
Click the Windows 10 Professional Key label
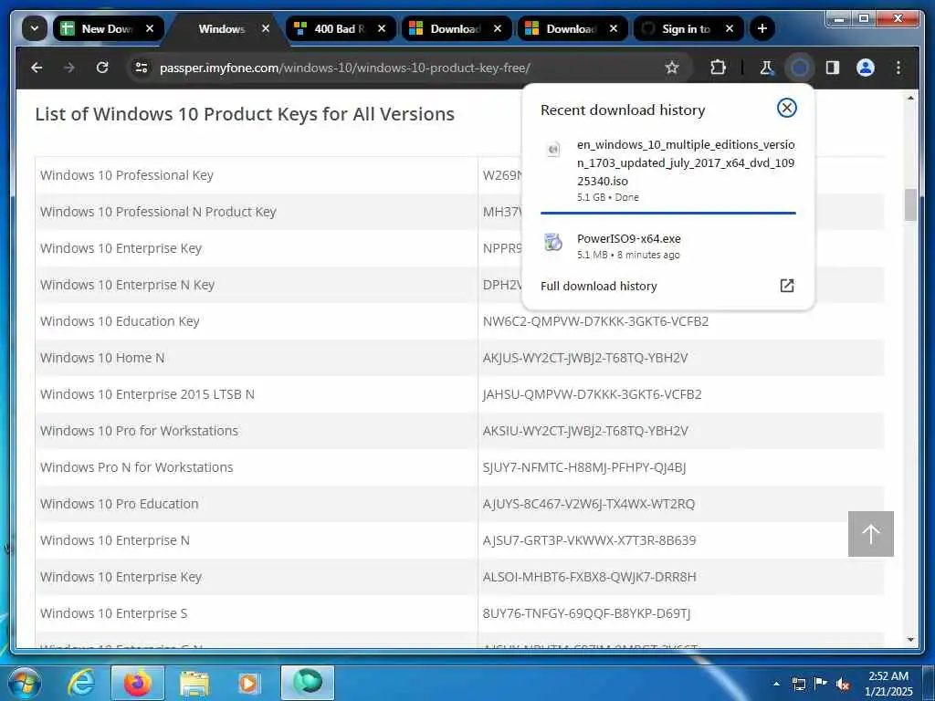tap(126, 175)
